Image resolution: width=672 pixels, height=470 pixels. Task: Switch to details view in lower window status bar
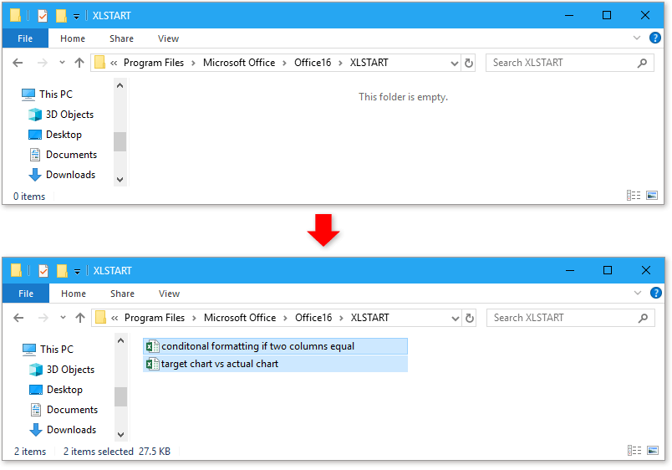point(634,451)
